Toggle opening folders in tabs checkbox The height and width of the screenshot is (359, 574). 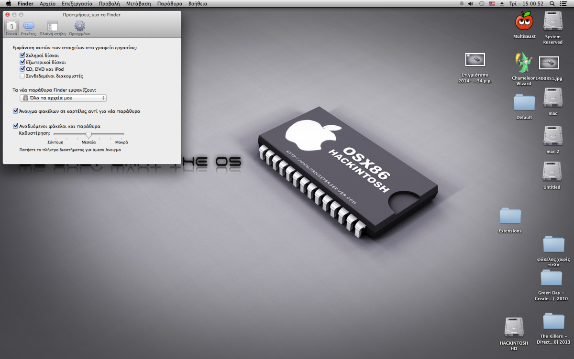click(16, 111)
